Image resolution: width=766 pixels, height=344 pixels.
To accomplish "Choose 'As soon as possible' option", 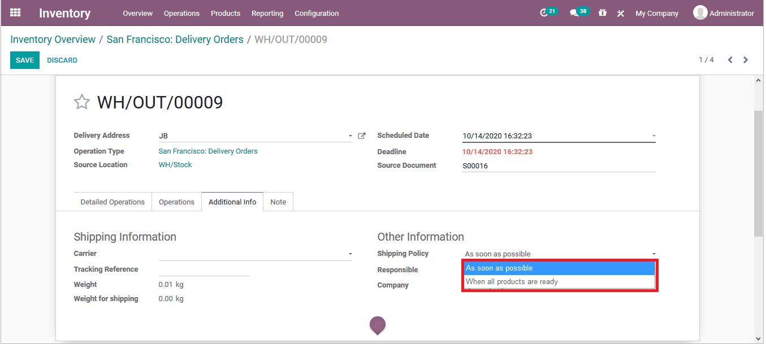I will 560,268.
